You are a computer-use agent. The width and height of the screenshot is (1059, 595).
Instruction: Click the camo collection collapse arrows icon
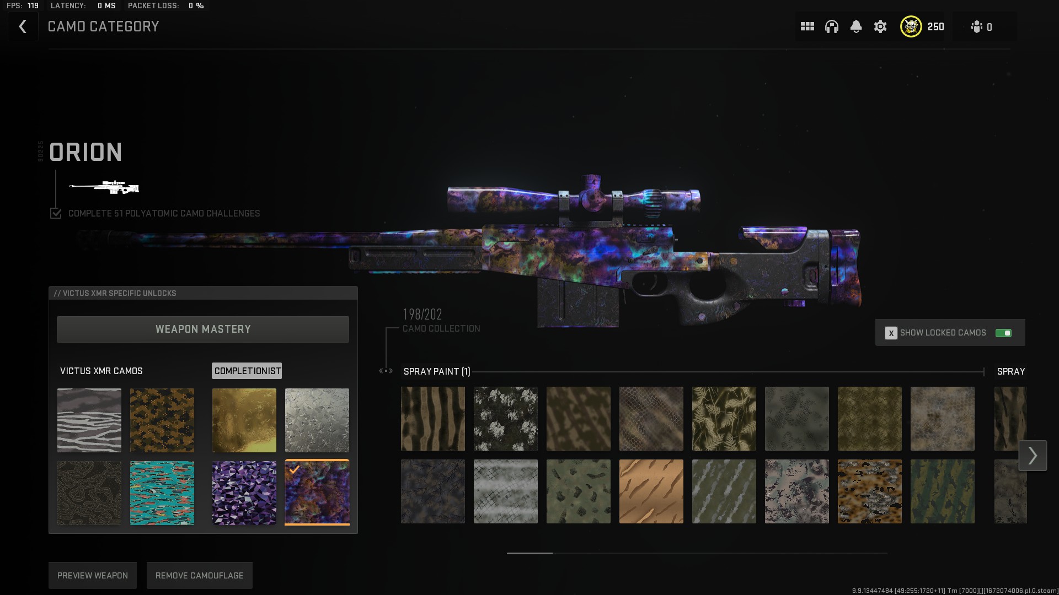[x=386, y=371]
